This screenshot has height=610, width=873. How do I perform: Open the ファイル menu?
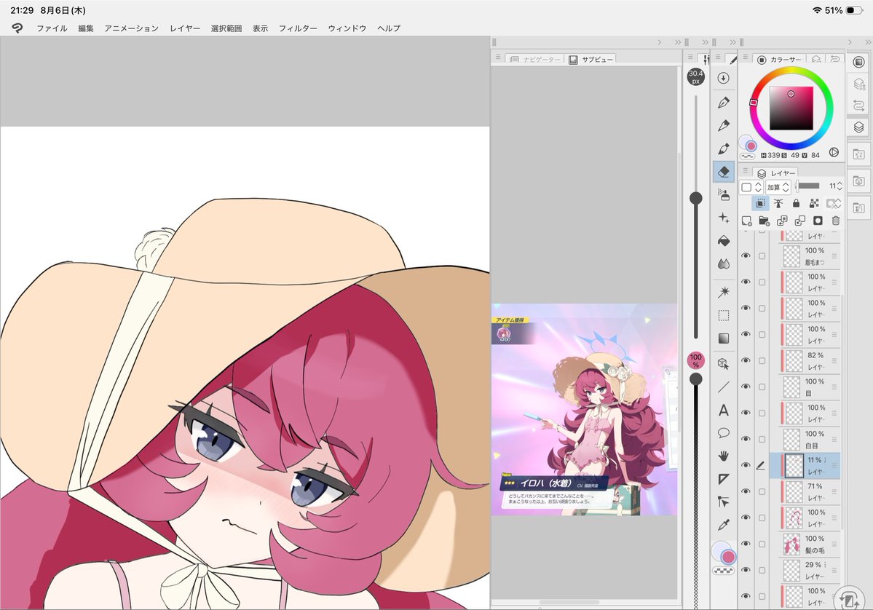coord(52,28)
